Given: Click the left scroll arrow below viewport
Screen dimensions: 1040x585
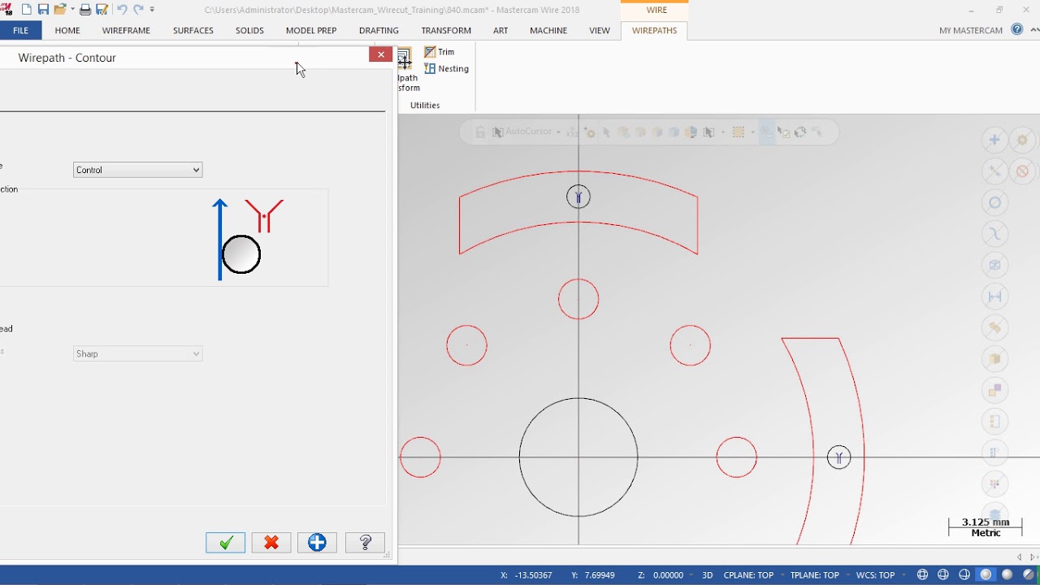Looking at the screenshot, I should click(1020, 557).
